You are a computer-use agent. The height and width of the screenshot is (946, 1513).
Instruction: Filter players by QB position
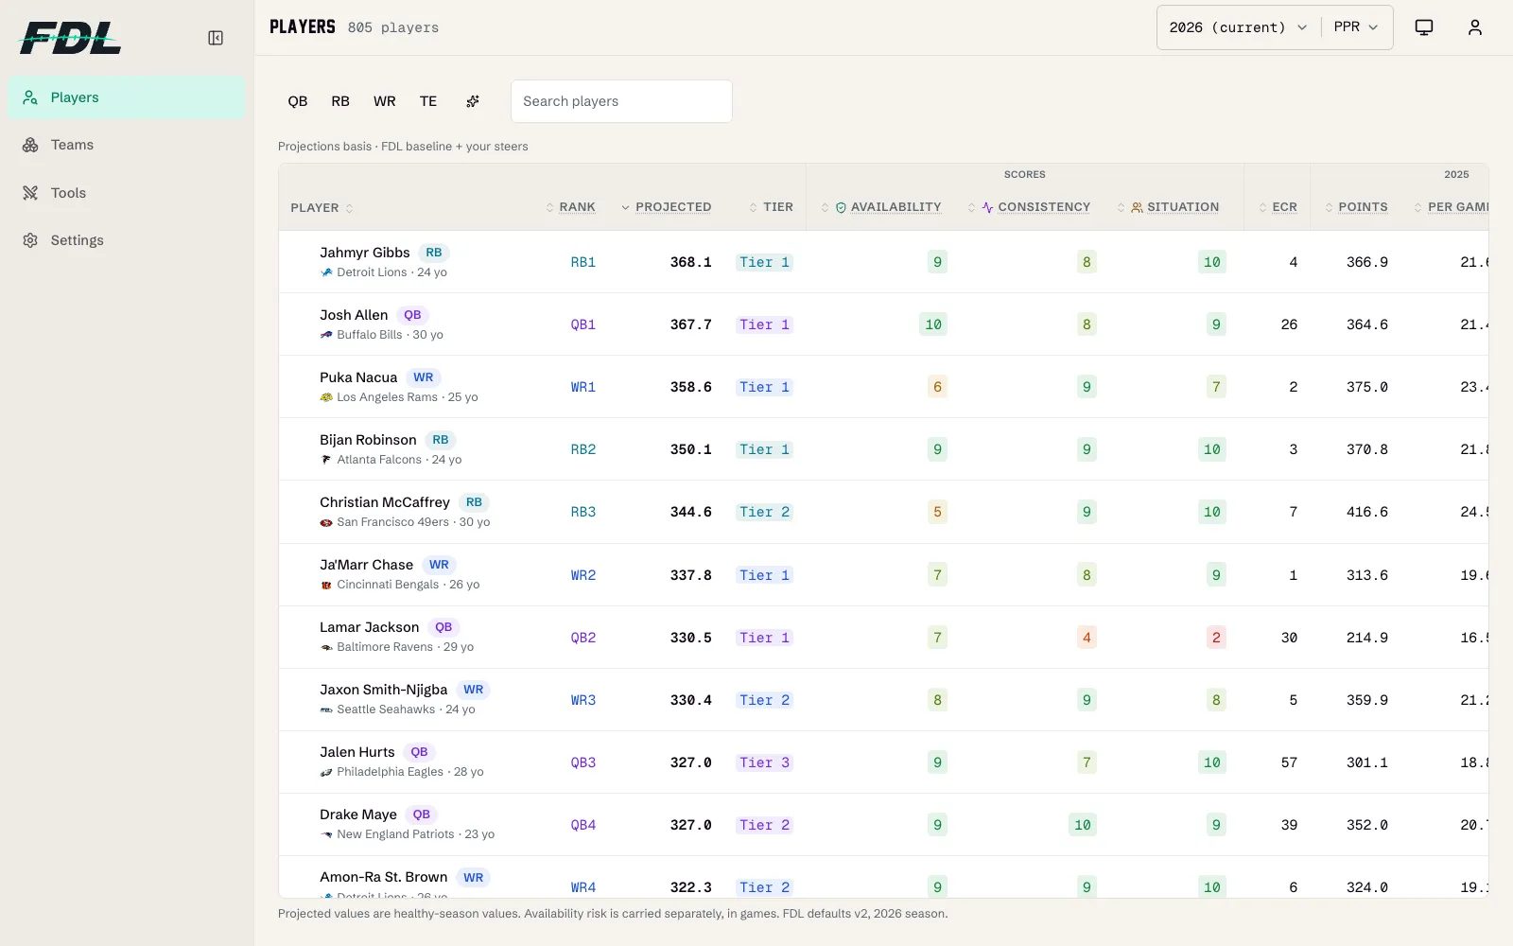(x=298, y=101)
